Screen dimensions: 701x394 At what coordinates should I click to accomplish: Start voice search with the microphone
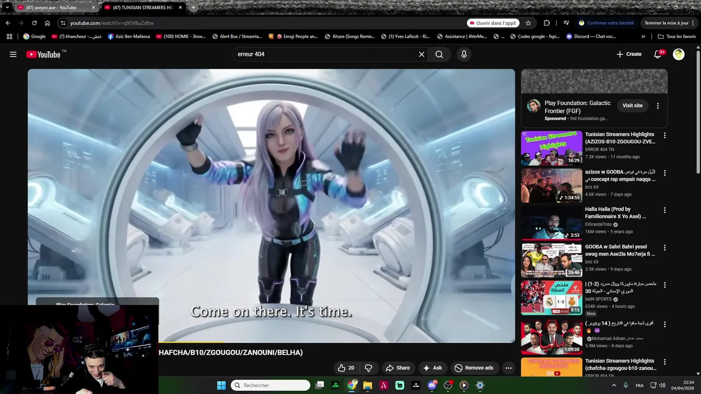(x=464, y=54)
